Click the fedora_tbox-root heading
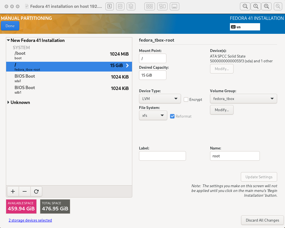This screenshot has width=285, height=228. pos(157,40)
